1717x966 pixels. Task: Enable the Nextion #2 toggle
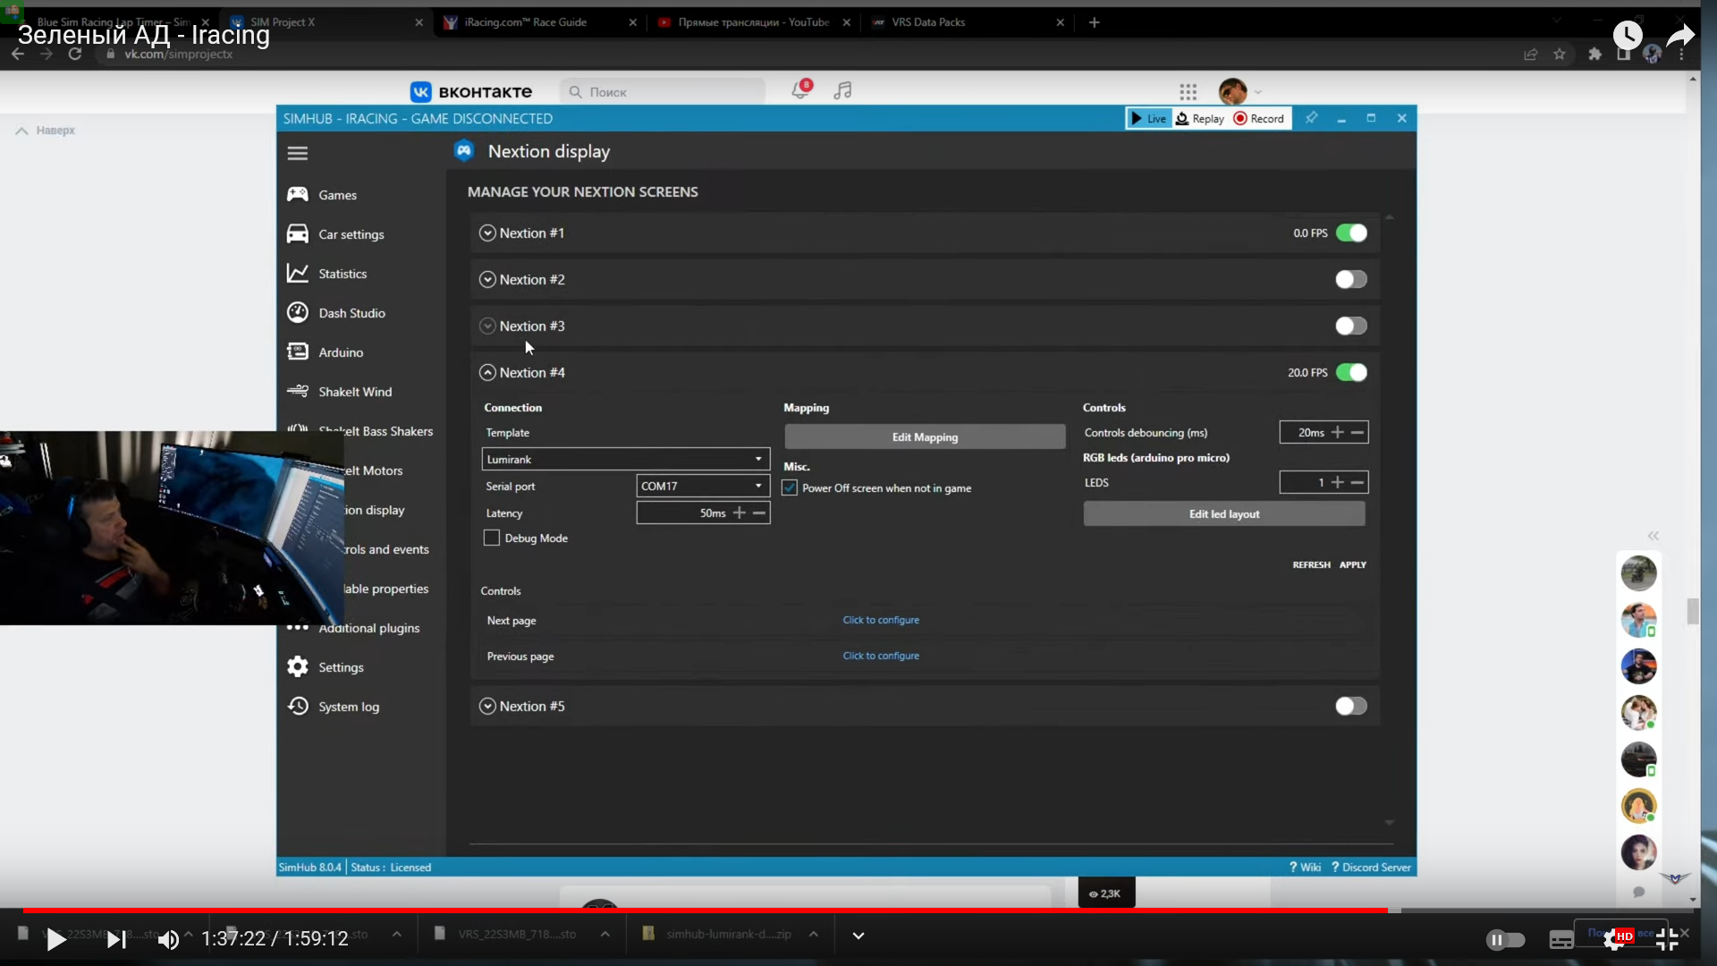click(x=1350, y=280)
